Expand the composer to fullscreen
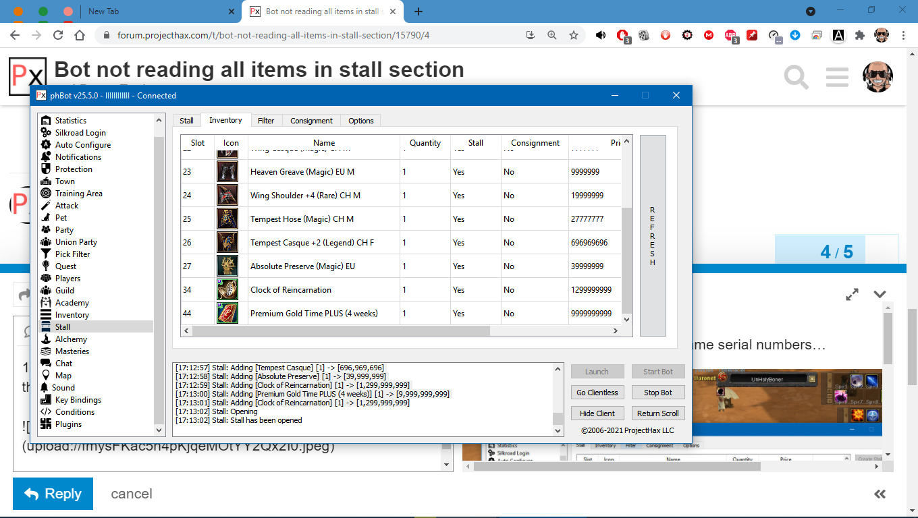Viewport: 918px width, 518px height. 853,294
